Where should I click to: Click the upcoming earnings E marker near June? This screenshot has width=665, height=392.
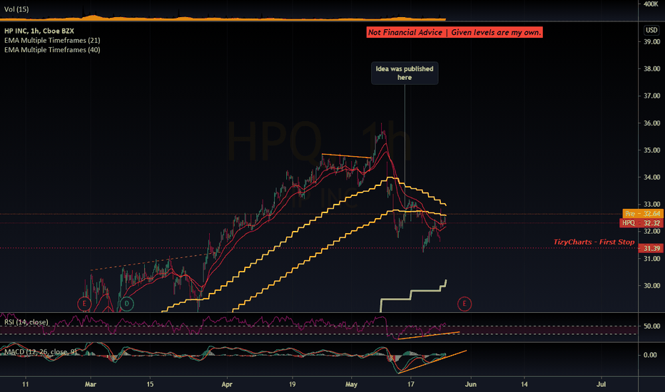(465, 304)
